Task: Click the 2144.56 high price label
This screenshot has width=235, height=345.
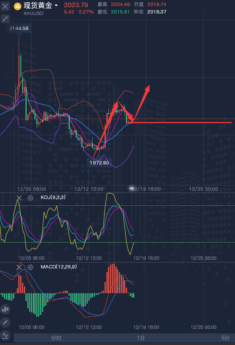Action: (19, 29)
